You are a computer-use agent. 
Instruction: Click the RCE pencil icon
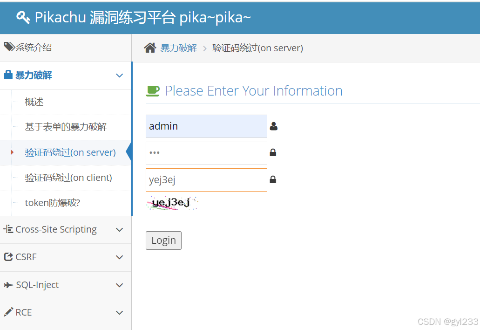(8, 312)
